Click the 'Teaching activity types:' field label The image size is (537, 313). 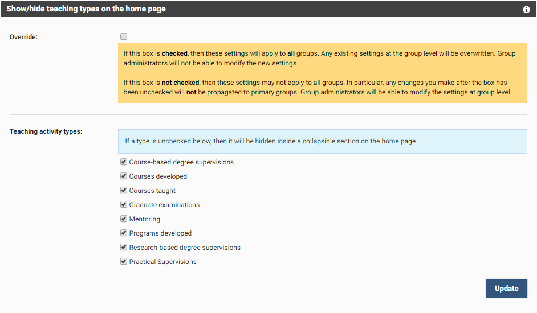[46, 131]
